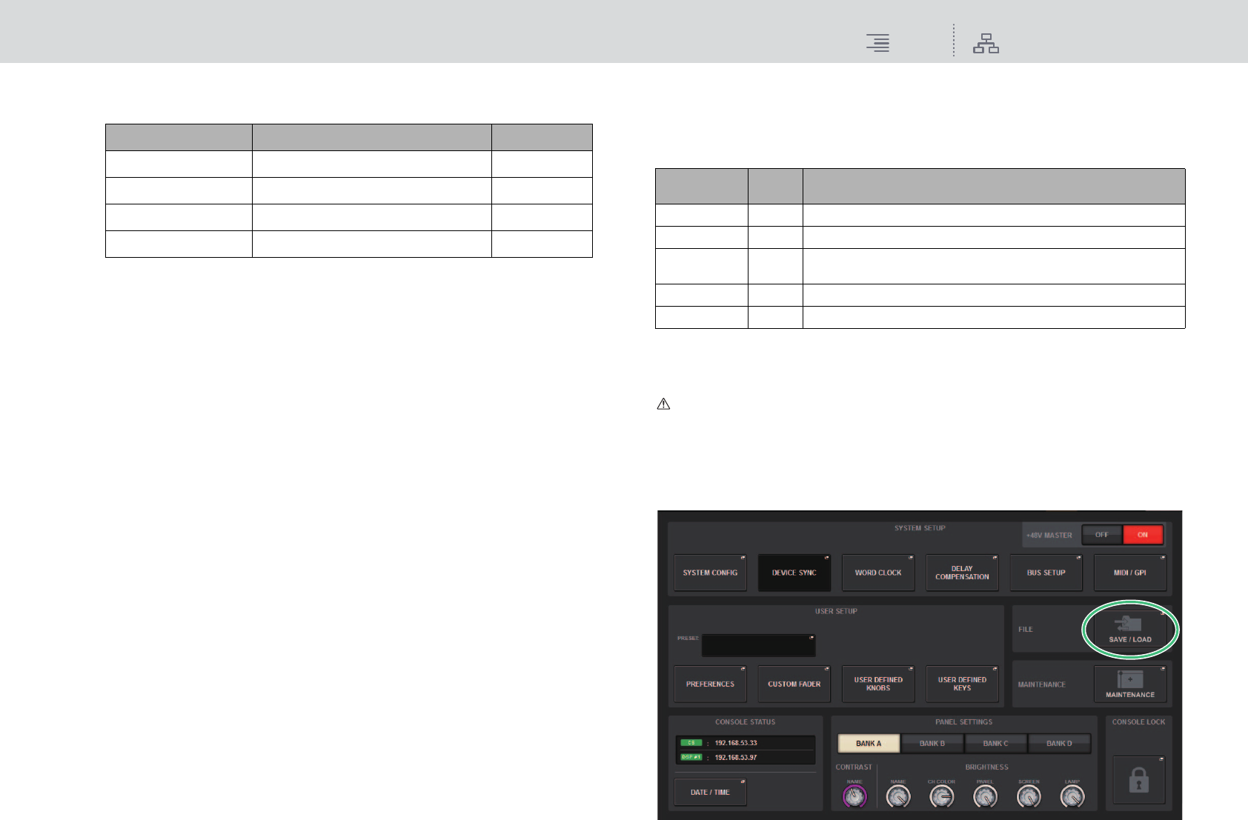Click the hierarchy tree icon in header
1248x820 pixels.
[x=986, y=44]
